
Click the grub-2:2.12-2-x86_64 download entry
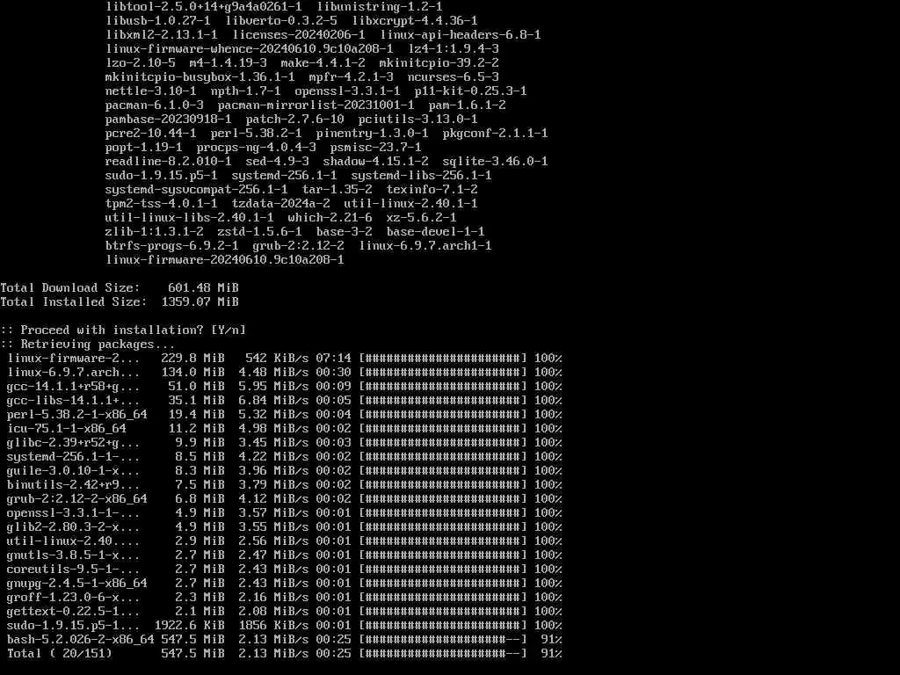pos(77,499)
